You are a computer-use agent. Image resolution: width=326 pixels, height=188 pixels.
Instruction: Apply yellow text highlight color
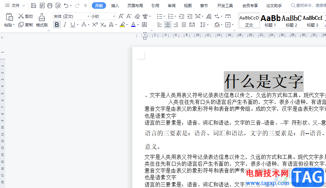123,25
